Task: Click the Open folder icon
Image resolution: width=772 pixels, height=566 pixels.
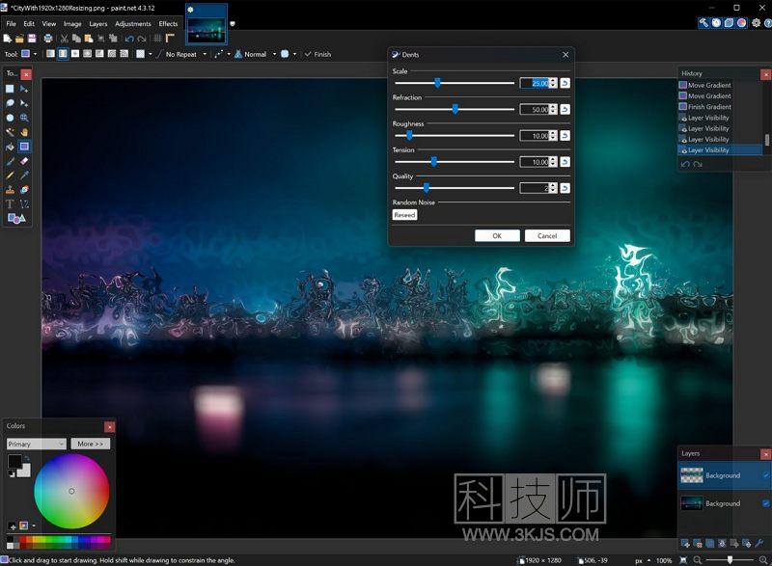Action: (19, 39)
